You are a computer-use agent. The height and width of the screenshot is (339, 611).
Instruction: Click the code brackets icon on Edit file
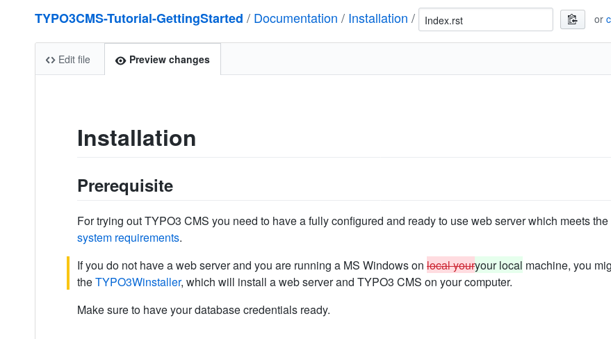click(50, 60)
